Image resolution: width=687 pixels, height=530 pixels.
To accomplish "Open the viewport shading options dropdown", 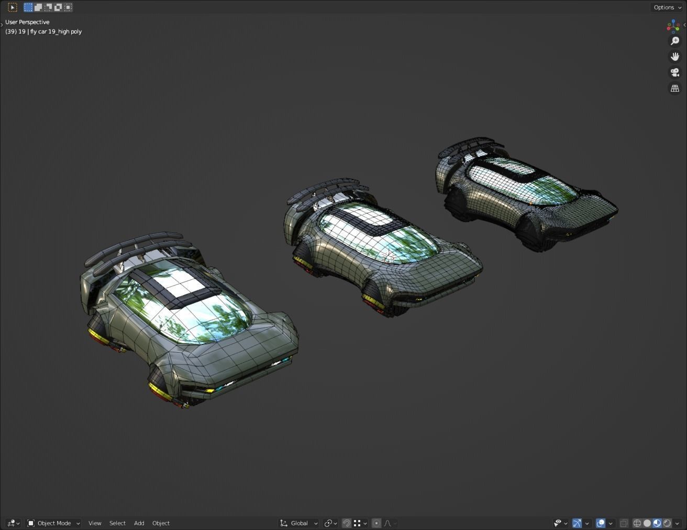I will 677,523.
